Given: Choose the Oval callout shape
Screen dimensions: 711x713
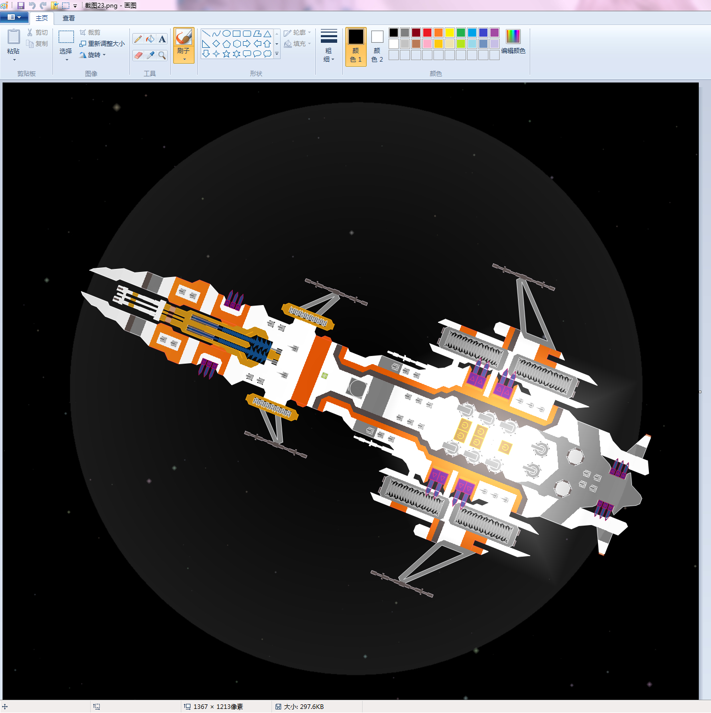Looking at the screenshot, I should tap(257, 53).
